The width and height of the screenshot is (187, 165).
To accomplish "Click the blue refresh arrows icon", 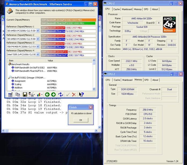I will (x=61, y=95).
